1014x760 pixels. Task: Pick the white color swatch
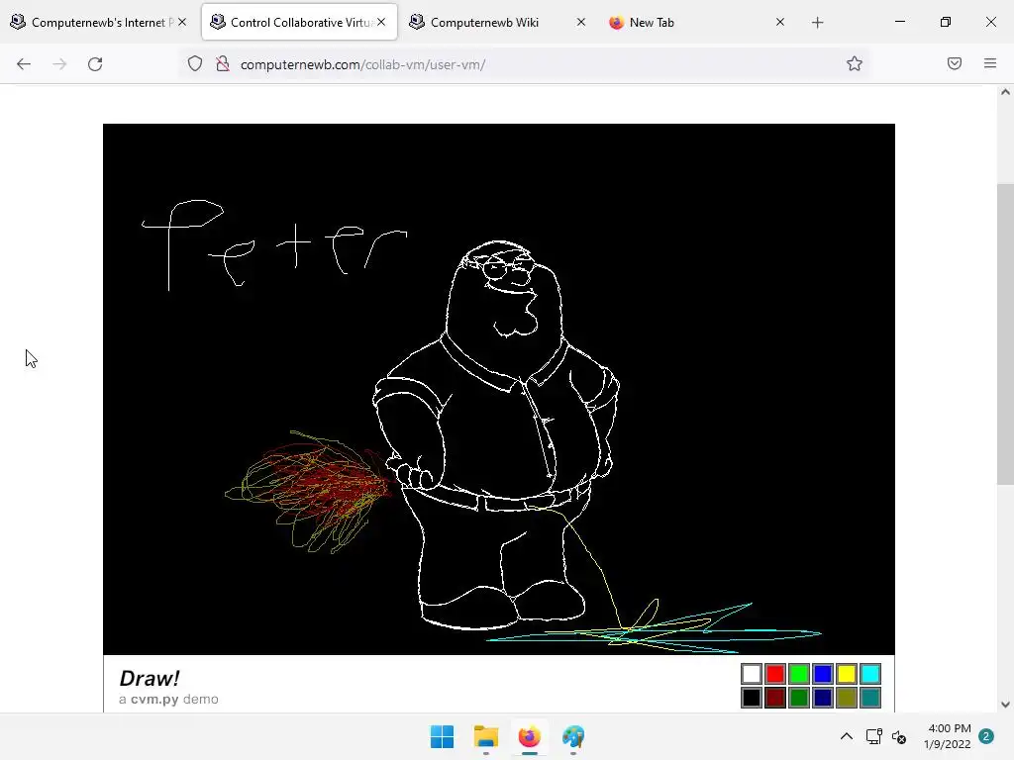[x=751, y=674]
